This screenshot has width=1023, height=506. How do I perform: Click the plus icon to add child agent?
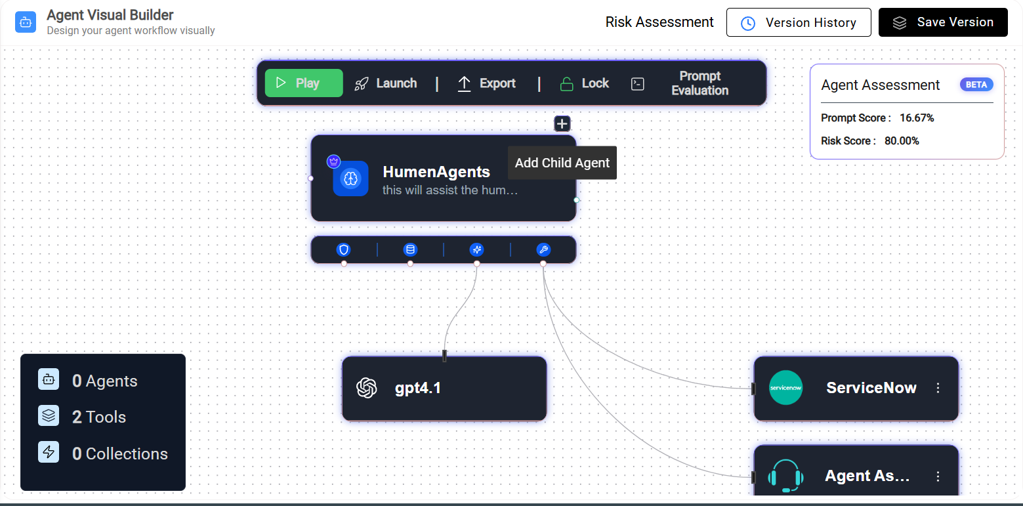pos(562,123)
